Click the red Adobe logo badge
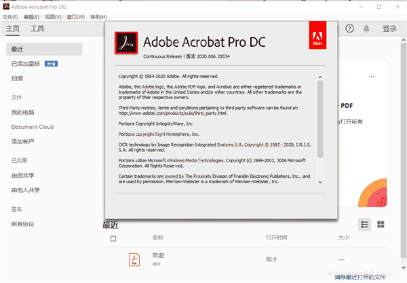 pyautogui.click(x=318, y=39)
